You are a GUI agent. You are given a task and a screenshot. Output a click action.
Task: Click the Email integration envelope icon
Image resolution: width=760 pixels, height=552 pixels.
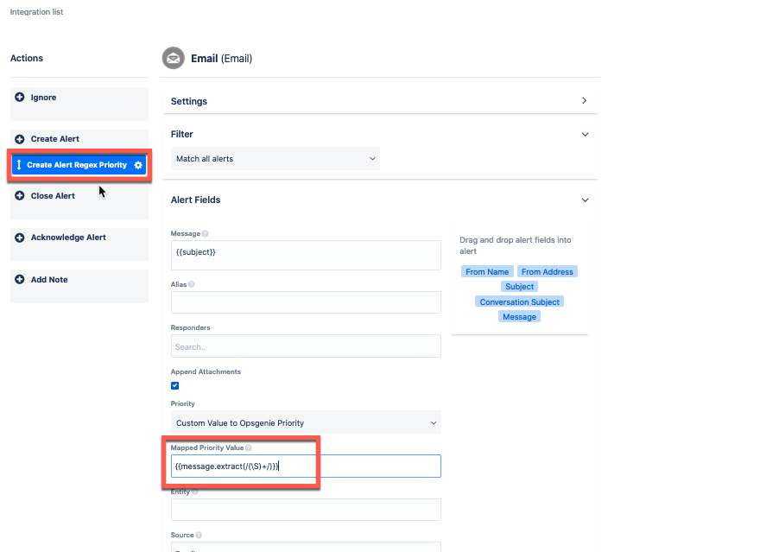[173, 59]
